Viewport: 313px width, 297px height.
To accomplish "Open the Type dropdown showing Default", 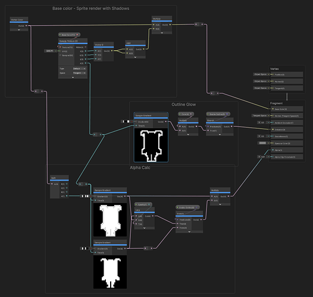I will click(x=79, y=68).
